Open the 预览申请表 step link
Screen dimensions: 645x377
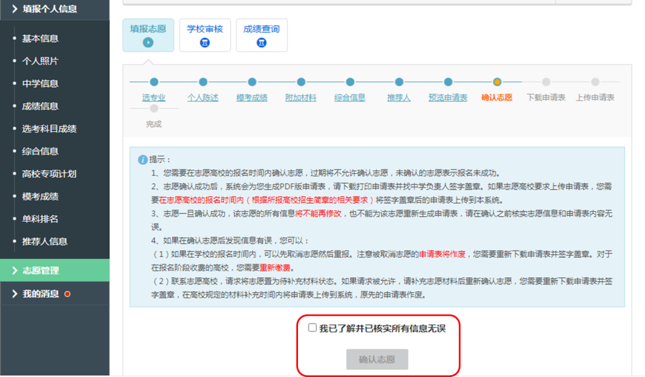click(x=448, y=95)
